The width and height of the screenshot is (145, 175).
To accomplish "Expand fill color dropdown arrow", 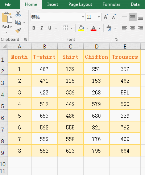I will click(x=87, y=28).
